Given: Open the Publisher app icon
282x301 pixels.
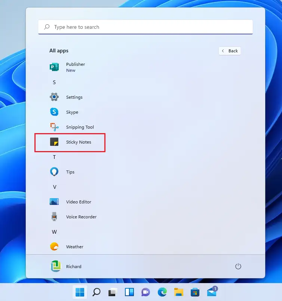Looking at the screenshot, I should coord(54,67).
